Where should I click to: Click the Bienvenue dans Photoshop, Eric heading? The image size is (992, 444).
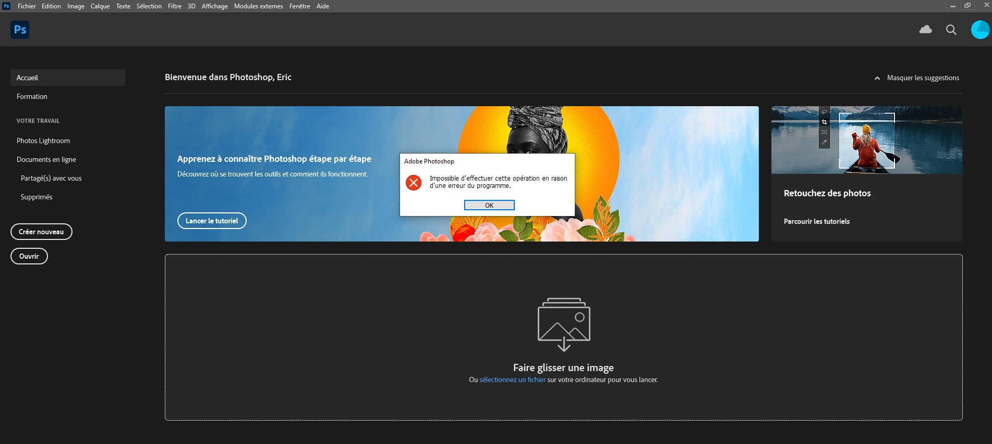tap(228, 77)
